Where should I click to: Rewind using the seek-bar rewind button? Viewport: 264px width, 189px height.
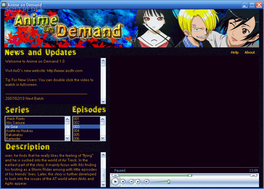tap(115, 175)
